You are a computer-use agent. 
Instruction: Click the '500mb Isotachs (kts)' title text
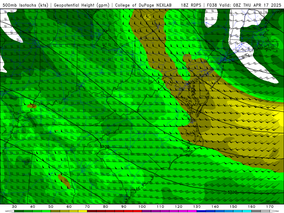point(25,5)
